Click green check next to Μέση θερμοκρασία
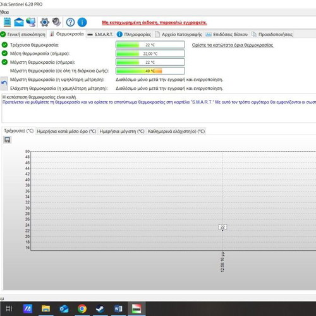The height and width of the screenshot is (316, 316). coord(4,53)
